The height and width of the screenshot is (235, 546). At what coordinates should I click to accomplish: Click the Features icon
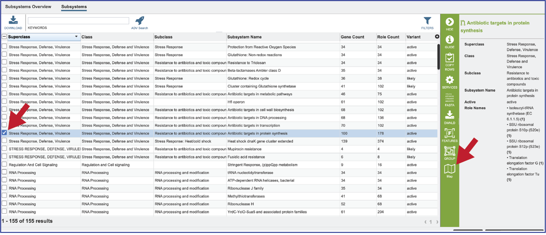pyautogui.click(x=449, y=133)
